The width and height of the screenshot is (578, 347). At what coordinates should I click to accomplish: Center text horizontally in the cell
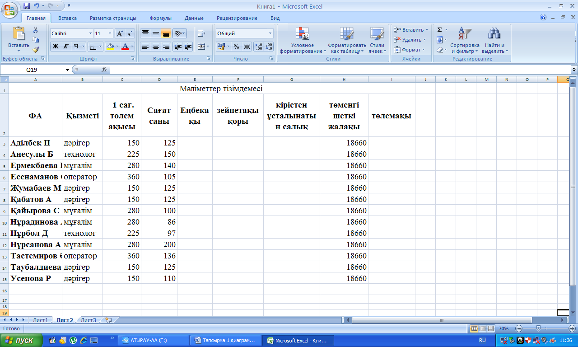point(156,46)
